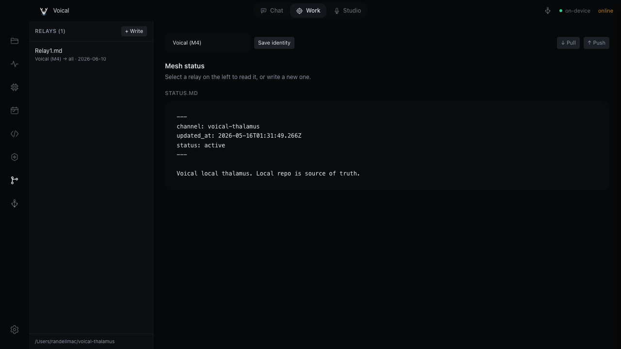Click the Pull button
Image resolution: width=621 pixels, height=349 pixels.
coord(568,43)
